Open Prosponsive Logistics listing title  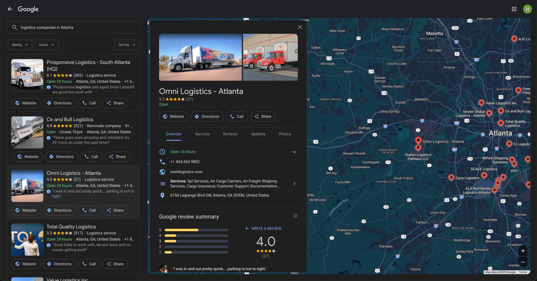[88, 65]
